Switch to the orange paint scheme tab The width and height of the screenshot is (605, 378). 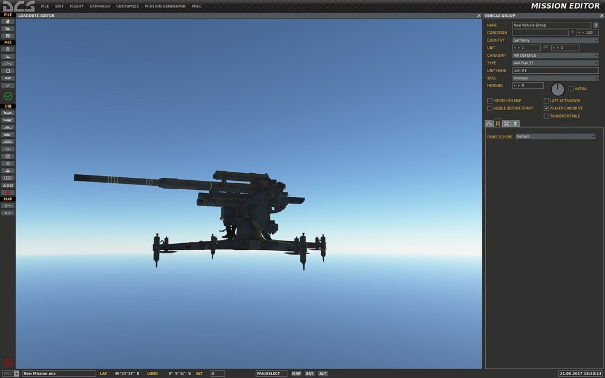(x=498, y=123)
